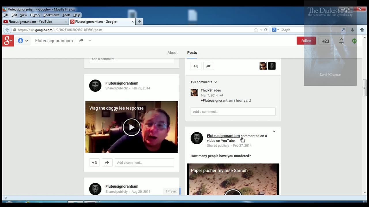This screenshot has height=207, width=369.
Task: Open the profile circle switcher icon
Action: tap(23, 41)
